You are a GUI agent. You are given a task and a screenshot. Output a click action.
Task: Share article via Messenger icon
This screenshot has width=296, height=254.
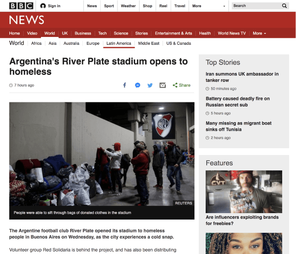coord(138,85)
